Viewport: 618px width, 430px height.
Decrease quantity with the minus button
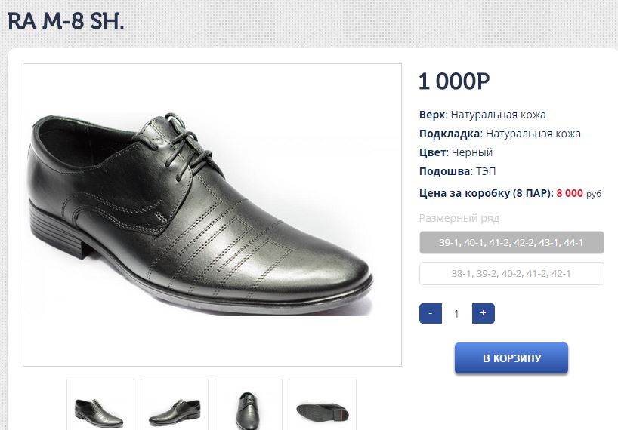pyautogui.click(x=430, y=313)
